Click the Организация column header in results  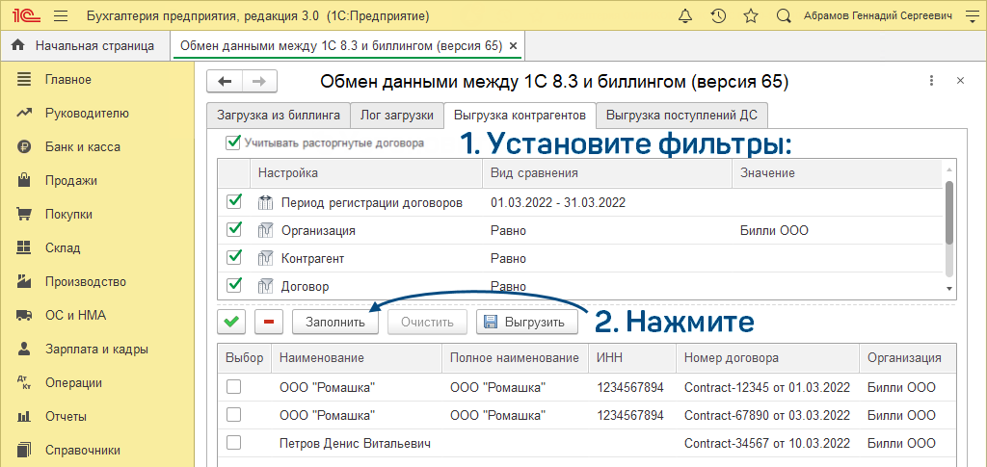(x=908, y=357)
